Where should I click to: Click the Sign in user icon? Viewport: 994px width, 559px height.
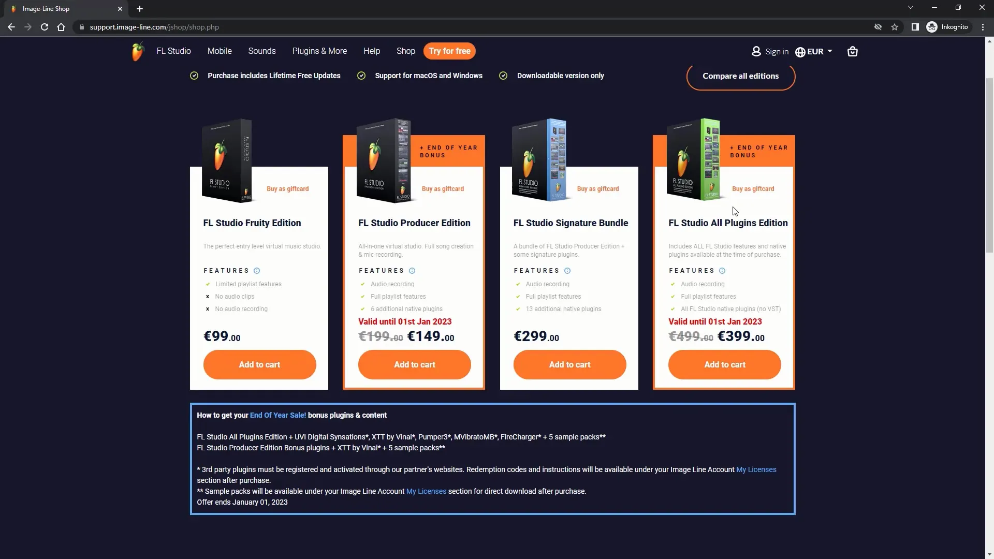point(756,51)
